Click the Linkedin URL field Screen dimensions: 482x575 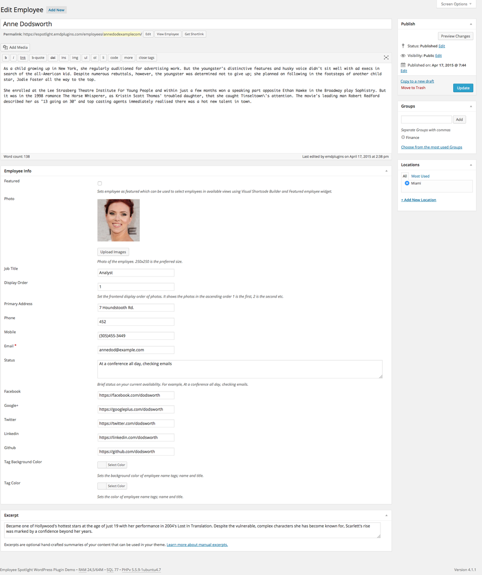point(136,437)
